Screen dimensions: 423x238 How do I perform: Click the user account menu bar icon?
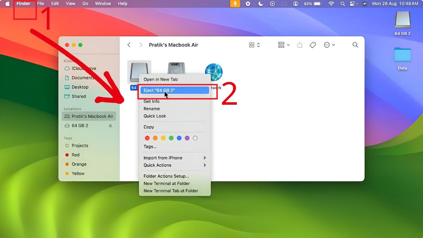coord(296,4)
